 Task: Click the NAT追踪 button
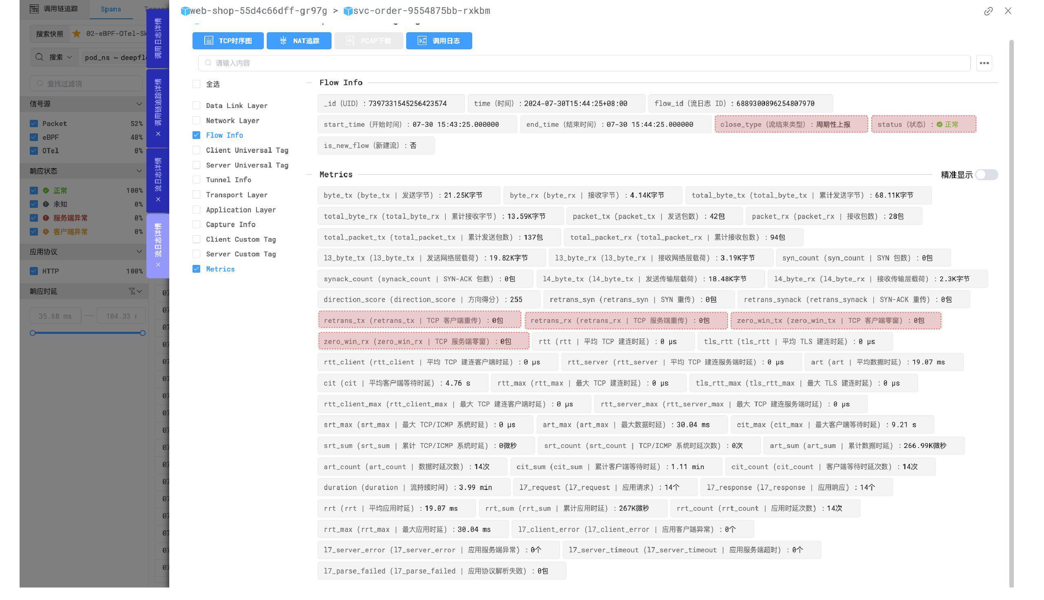299,41
